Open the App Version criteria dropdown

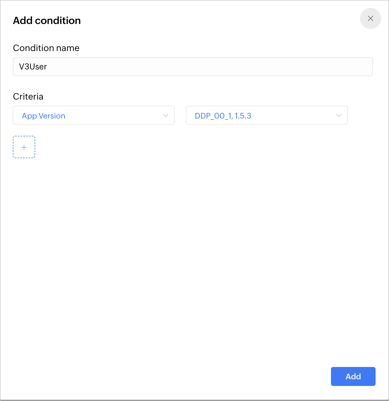(94, 115)
